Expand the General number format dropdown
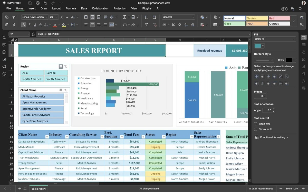This screenshot has width=308, height=192. 178,17
